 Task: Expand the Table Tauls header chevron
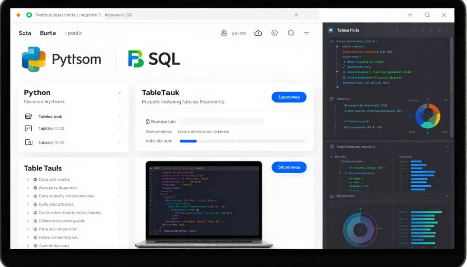tap(119, 168)
